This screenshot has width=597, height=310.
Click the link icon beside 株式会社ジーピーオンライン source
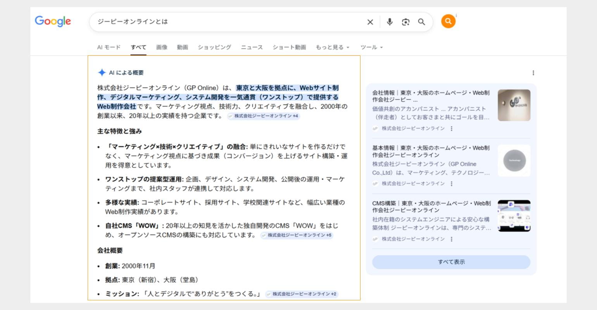tap(374, 128)
